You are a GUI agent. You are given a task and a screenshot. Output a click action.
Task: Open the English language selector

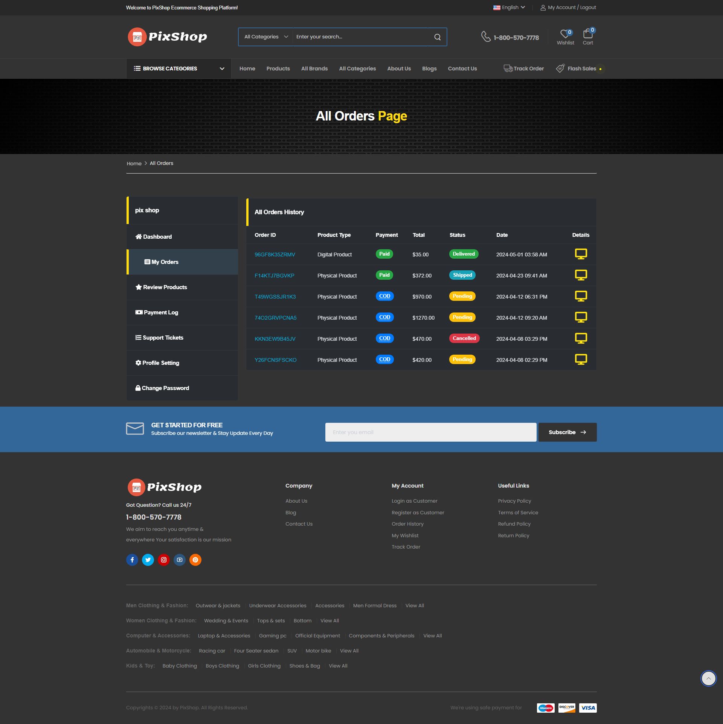point(509,8)
